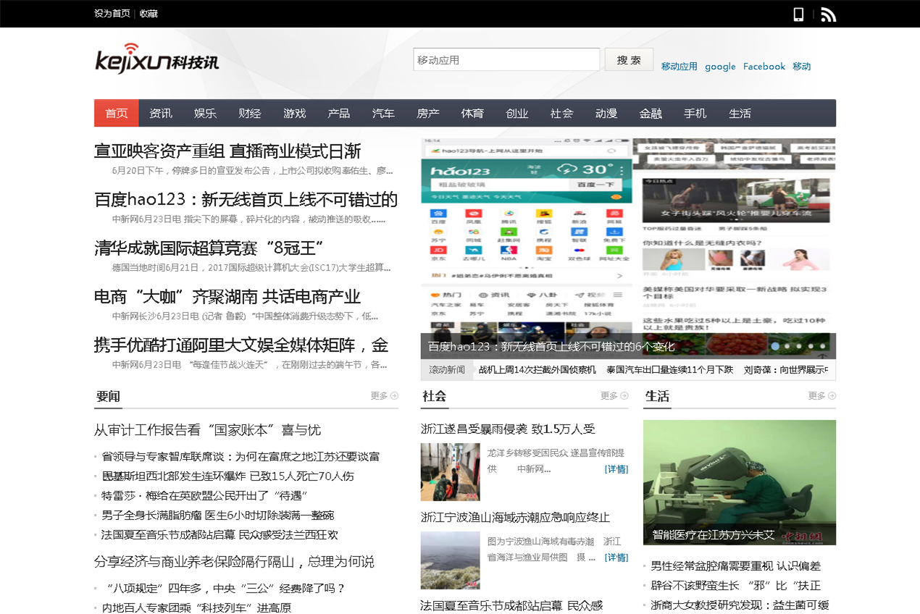Open 特雷莎·梅给在英欧盟公民 article
This screenshot has width=920, height=614.
coord(205,496)
